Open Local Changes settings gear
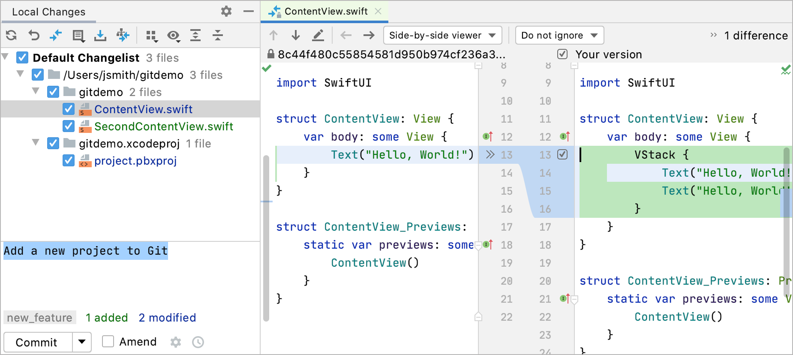Screen dimensions: 793x355 226,11
